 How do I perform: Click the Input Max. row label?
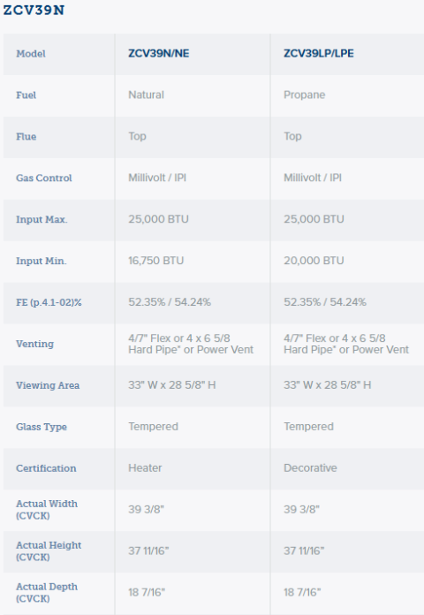coord(42,220)
